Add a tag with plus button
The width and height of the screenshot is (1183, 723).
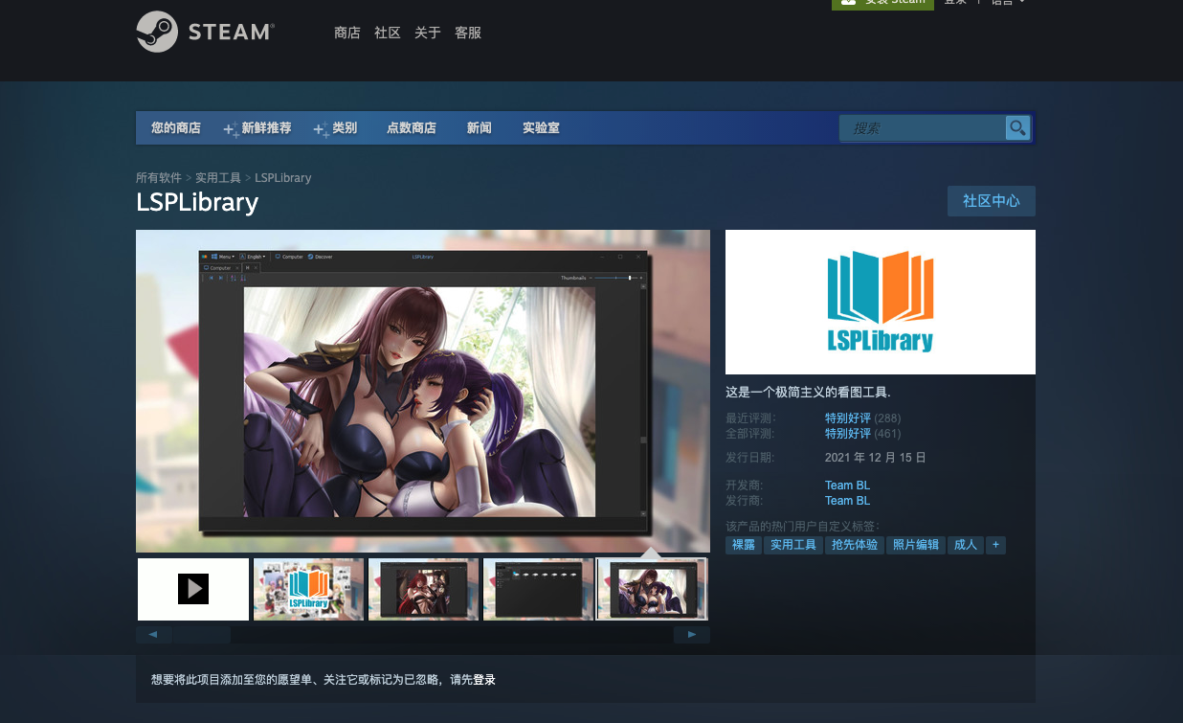(x=995, y=545)
